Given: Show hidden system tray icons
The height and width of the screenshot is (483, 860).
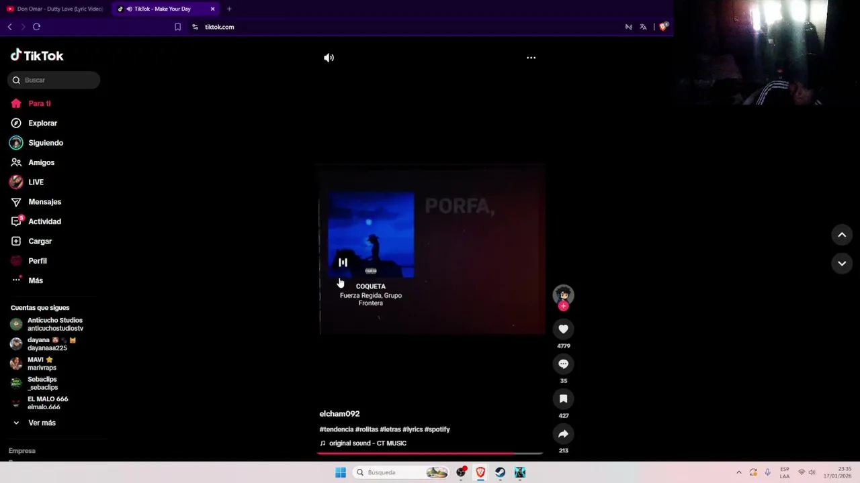Looking at the screenshot, I should (x=739, y=472).
